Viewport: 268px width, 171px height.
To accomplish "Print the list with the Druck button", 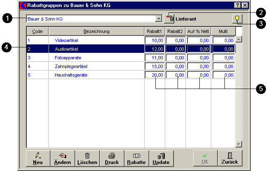I will [111, 158].
